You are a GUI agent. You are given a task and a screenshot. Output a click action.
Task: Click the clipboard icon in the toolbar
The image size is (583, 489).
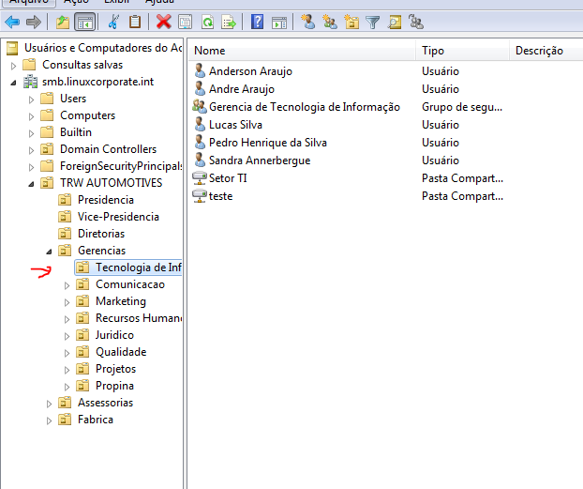point(135,22)
